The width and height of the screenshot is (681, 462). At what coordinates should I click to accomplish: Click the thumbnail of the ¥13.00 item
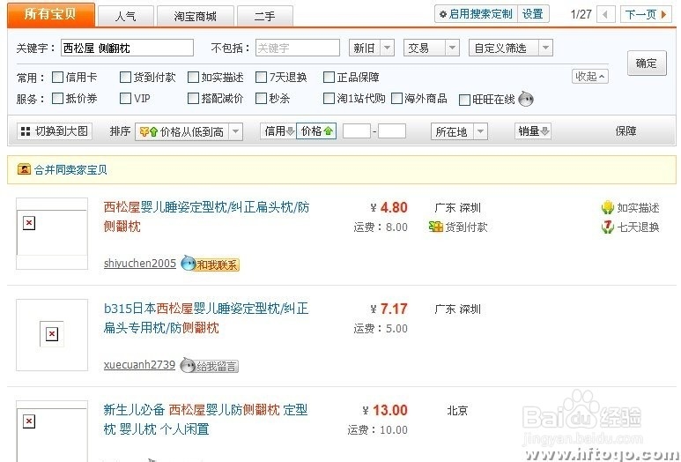52,431
